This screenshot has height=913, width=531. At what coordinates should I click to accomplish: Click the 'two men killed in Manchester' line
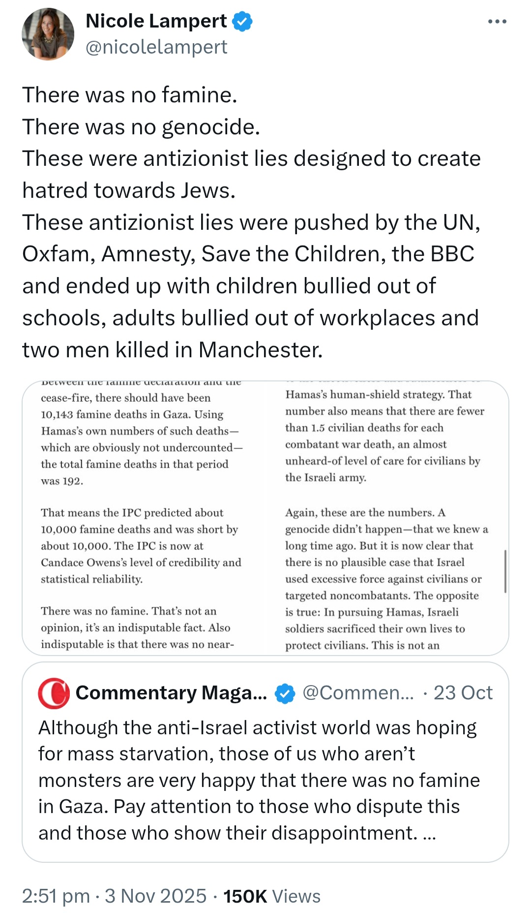[173, 350]
